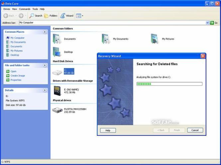Select Desktop folder icon
The image size is (221, 165).
click(57, 52)
